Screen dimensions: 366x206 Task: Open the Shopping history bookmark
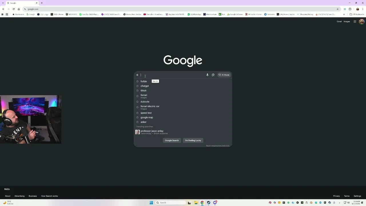point(305,14)
